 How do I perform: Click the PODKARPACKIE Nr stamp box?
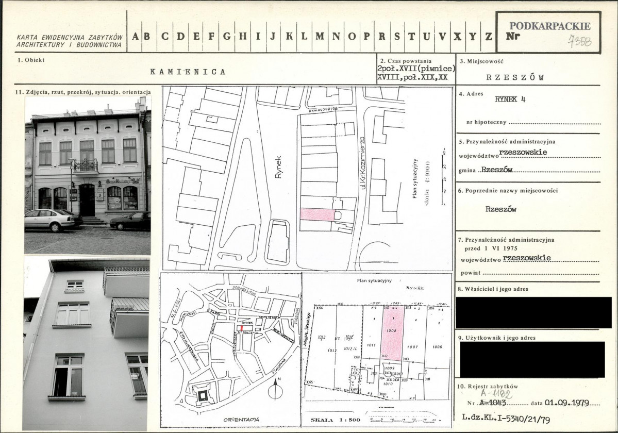[x=548, y=32]
